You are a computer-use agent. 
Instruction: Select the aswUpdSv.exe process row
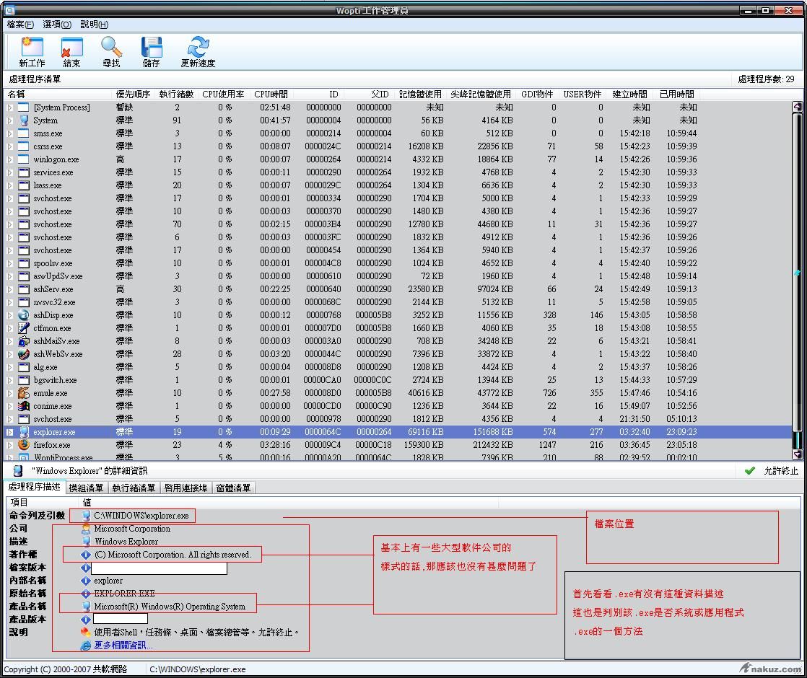[x=398, y=276]
